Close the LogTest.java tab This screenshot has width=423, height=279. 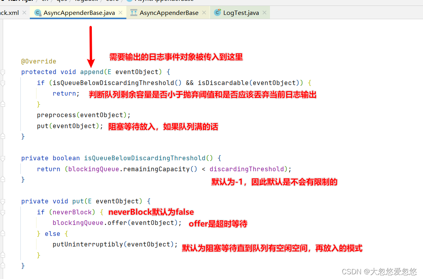[264, 13]
